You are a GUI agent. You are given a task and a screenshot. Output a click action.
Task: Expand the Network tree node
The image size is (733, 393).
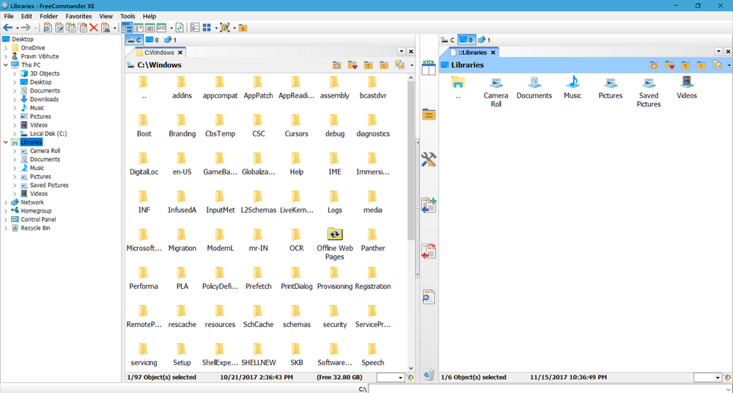6,202
